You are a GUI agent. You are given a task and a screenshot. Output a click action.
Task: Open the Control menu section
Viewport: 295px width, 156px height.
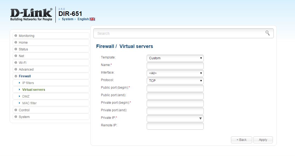click(x=51, y=110)
